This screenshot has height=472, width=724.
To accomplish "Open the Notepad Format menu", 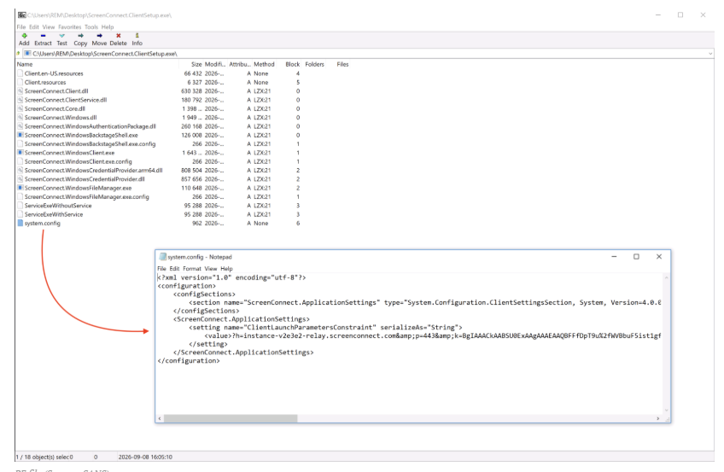I will point(192,269).
